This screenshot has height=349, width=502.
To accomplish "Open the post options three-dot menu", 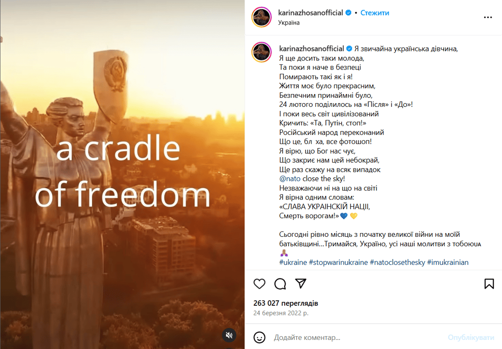I will (x=488, y=17).
